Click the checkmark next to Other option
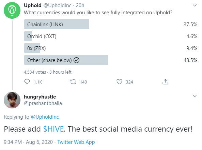This screenshot has width=202, height=150. 77,60
